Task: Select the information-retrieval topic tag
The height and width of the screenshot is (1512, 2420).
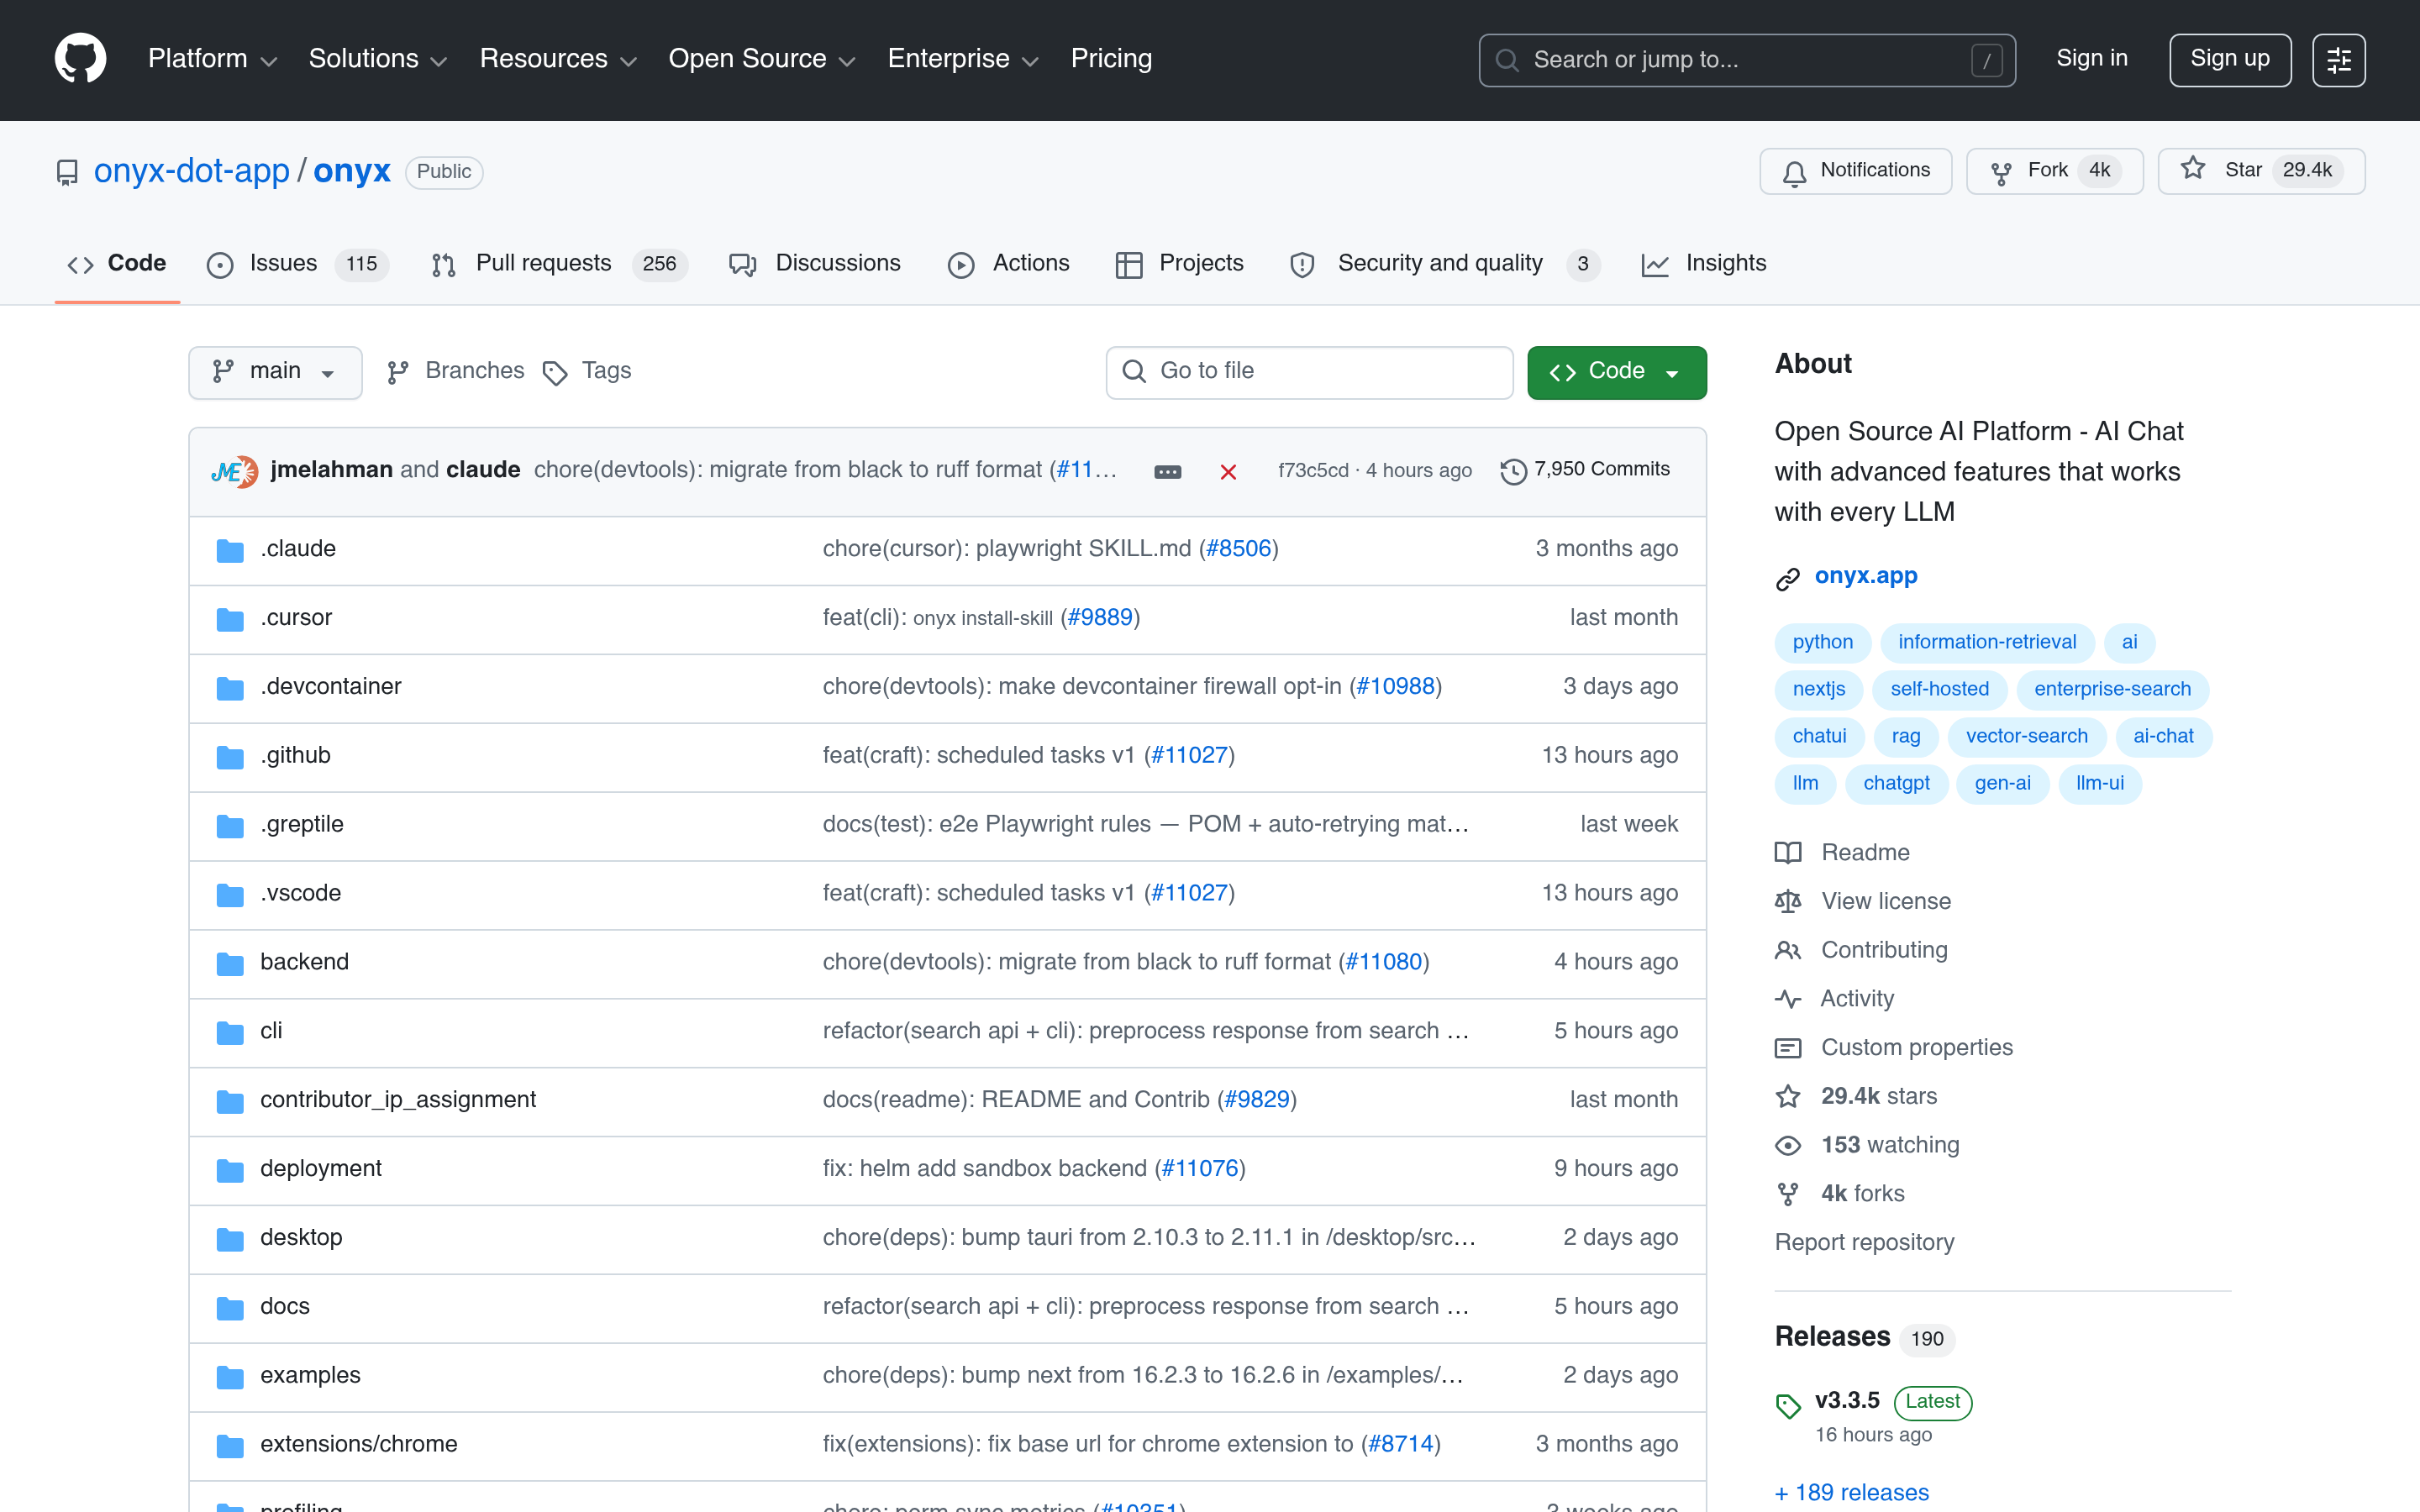Action: pyautogui.click(x=1987, y=642)
